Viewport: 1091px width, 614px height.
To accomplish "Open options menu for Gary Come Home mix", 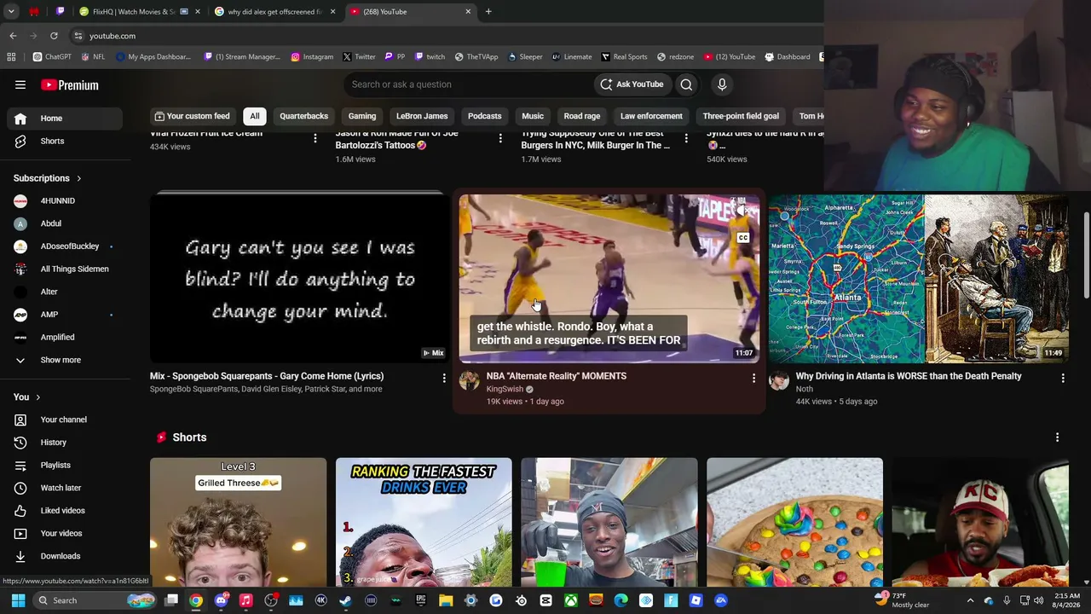I will pos(444,377).
